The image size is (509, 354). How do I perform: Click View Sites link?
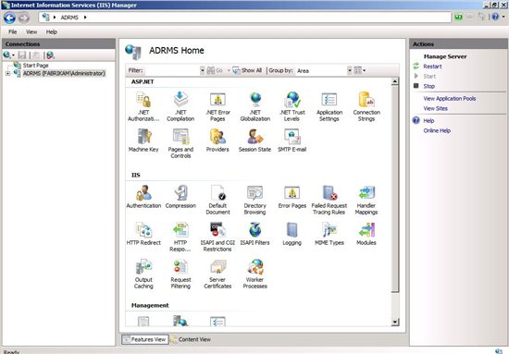435,108
